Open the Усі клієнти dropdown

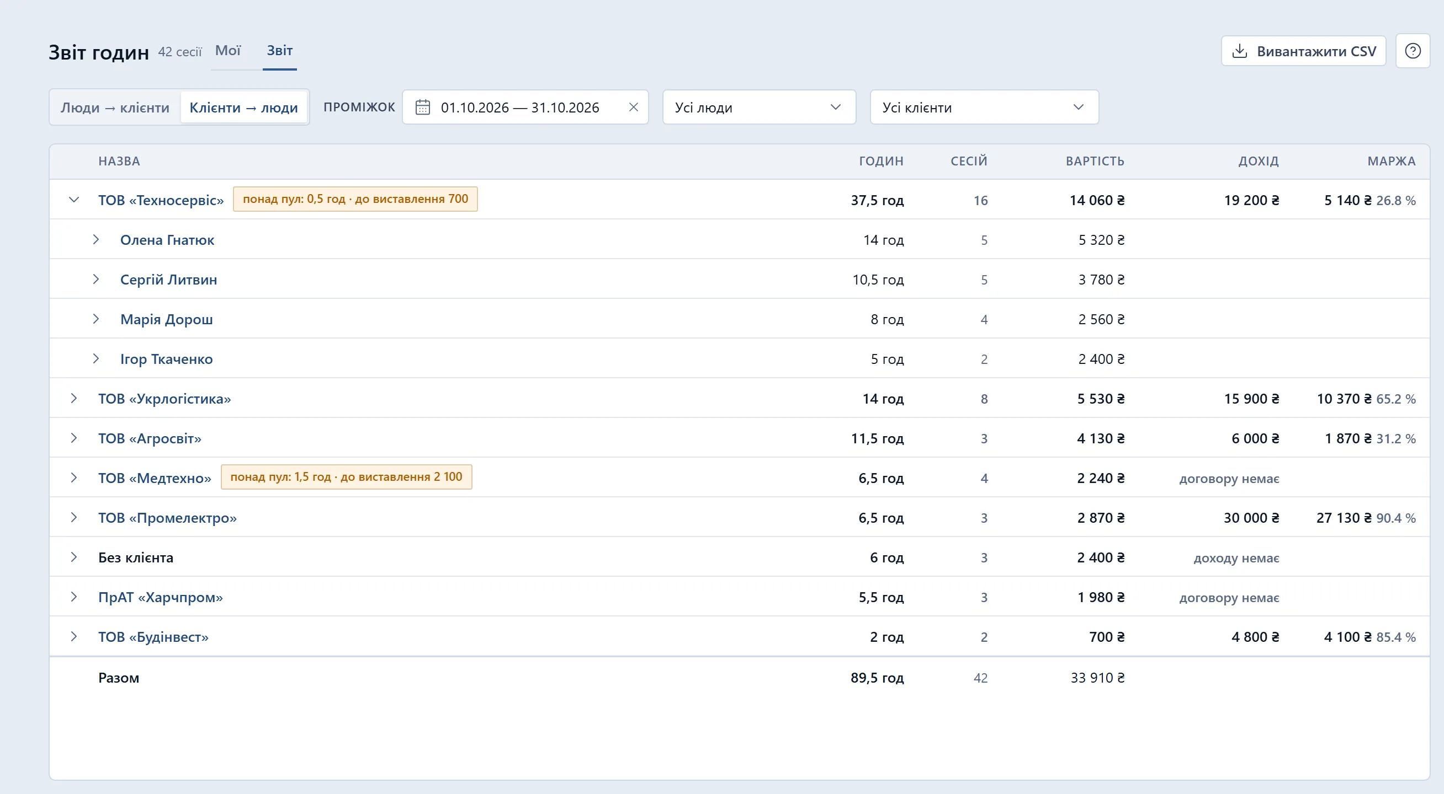click(x=984, y=107)
